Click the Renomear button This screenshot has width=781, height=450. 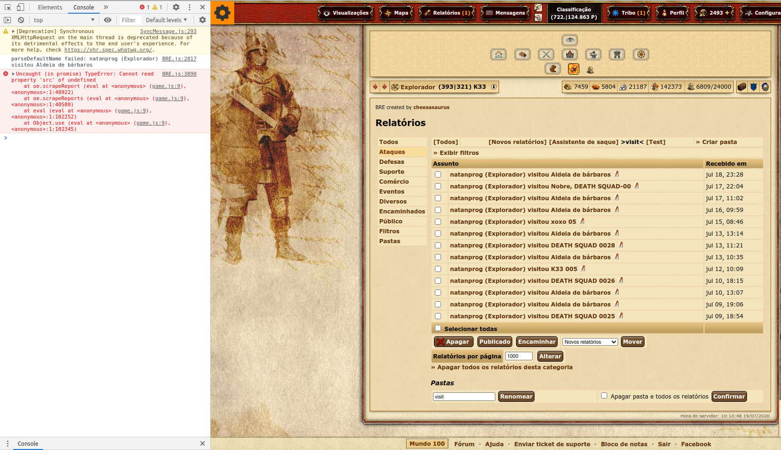pos(517,397)
